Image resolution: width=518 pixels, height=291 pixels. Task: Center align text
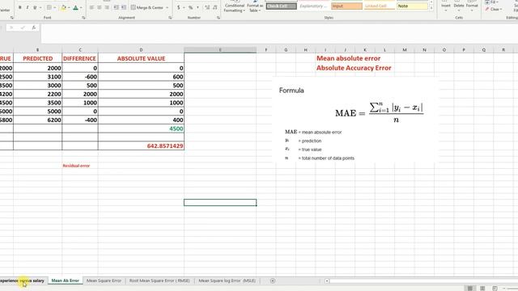pos(99,7)
